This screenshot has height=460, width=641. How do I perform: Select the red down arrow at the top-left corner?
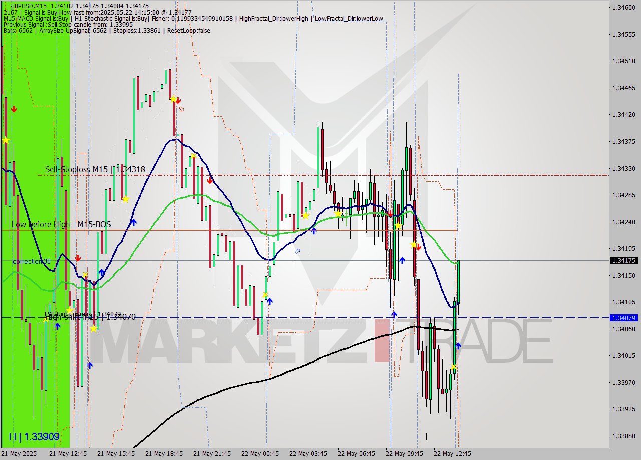click(13, 108)
